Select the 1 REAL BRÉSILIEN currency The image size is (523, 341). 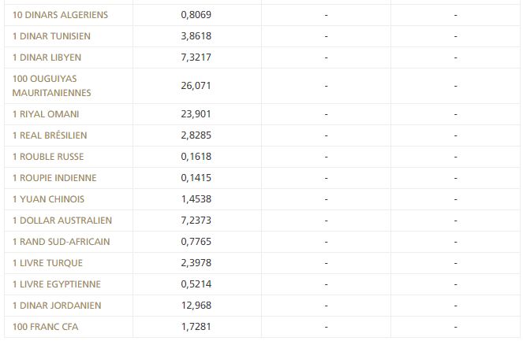(x=50, y=135)
